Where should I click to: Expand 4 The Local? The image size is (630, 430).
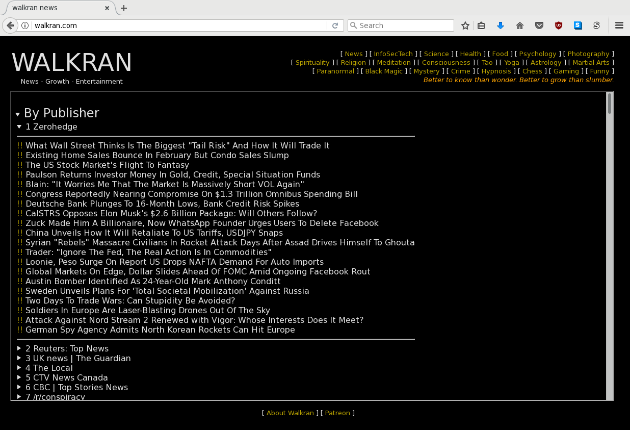point(45,368)
